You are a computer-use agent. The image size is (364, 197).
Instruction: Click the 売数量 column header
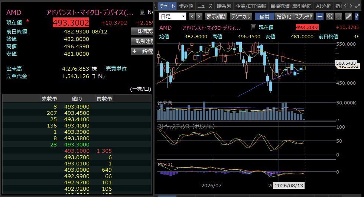pyautogui.click(x=49, y=99)
